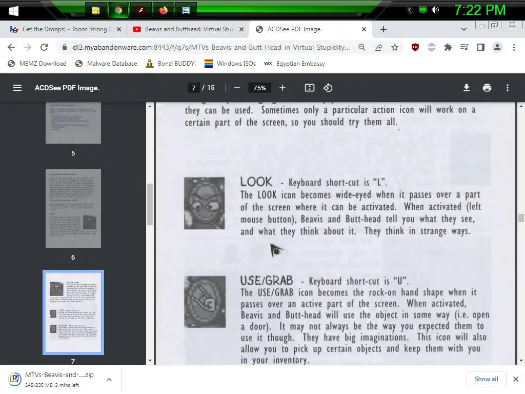Toggle the PDF sidebar hamburger menu
This screenshot has height=394, width=525.
tap(17, 88)
